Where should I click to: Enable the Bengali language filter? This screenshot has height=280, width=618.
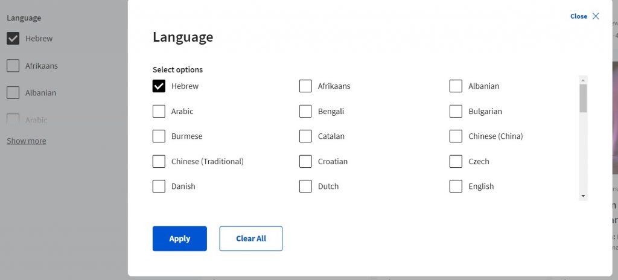click(305, 111)
